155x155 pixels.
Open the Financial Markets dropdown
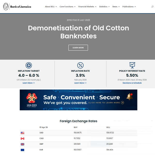point(87,7)
